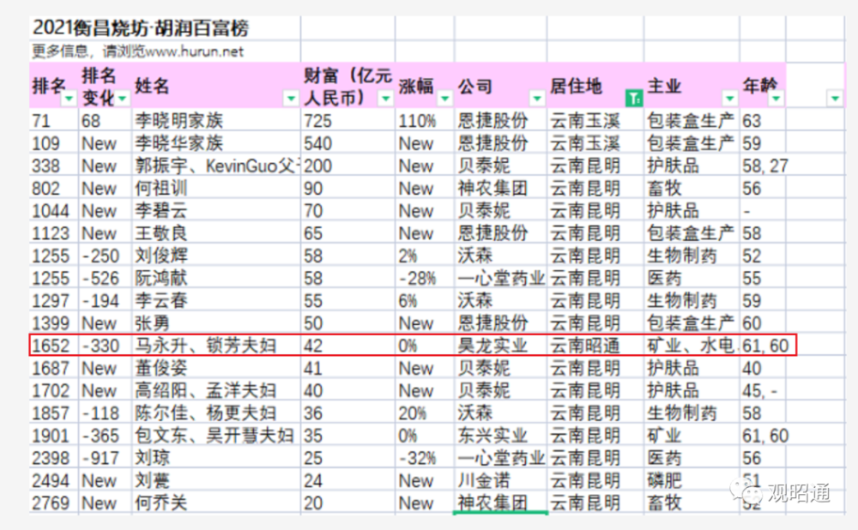Image resolution: width=858 pixels, height=530 pixels.
Task: Select the name cell 李晓华家族
Action: pos(216,142)
